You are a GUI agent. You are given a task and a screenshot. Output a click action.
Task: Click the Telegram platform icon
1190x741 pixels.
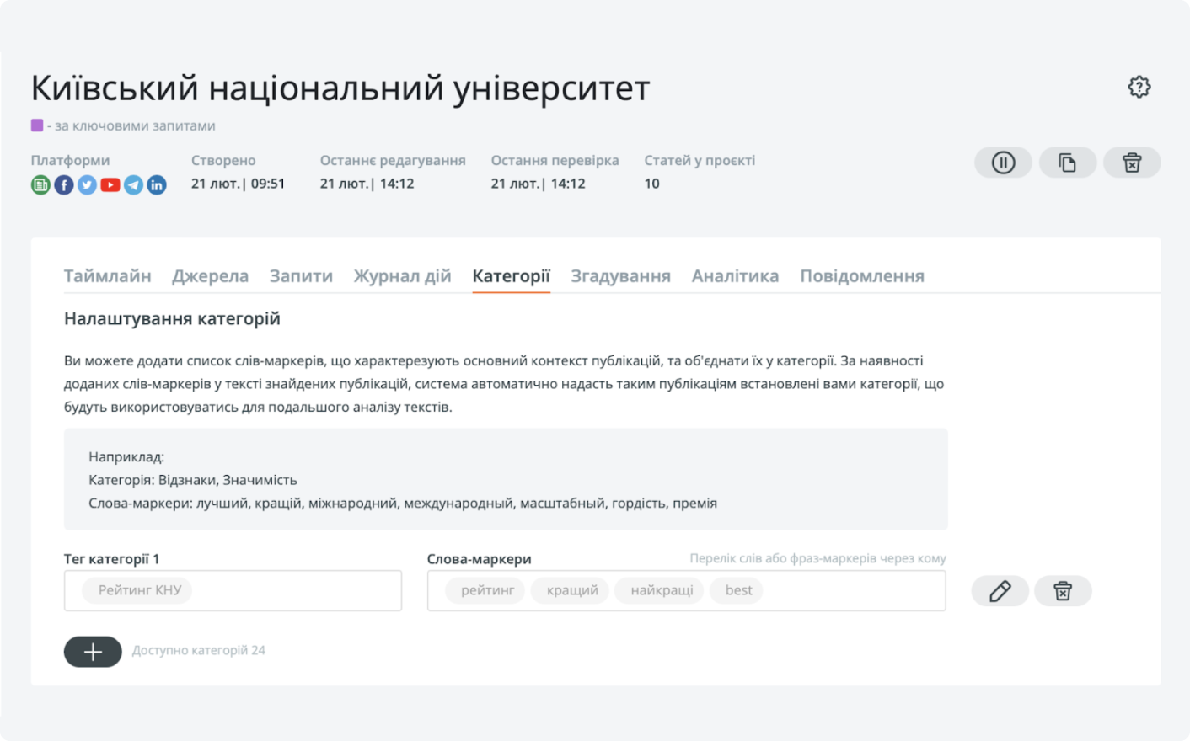(133, 184)
